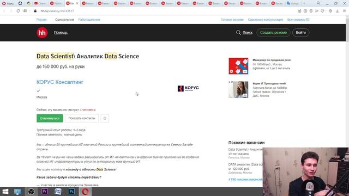Viewport: 349px width, 196px height.
Task: Open the Ищем IT Преподавателей ad thumbnail
Action: [238, 89]
